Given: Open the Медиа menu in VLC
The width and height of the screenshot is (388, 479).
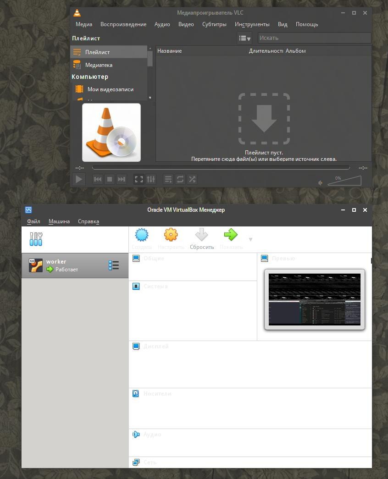Looking at the screenshot, I should [x=84, y=24].
